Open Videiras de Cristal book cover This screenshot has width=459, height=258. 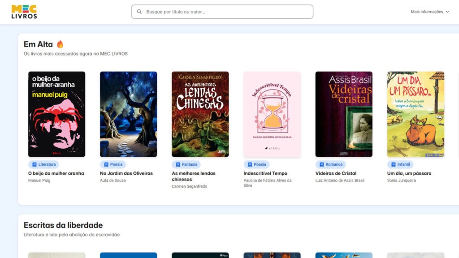[344, 114]
